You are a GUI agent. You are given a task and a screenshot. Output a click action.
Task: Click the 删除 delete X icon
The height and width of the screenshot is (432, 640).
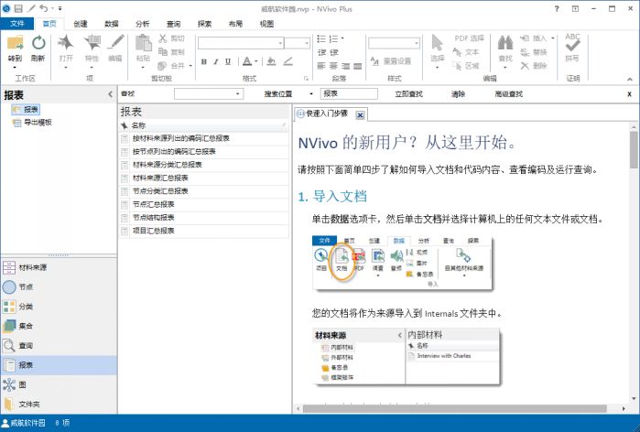525,66
